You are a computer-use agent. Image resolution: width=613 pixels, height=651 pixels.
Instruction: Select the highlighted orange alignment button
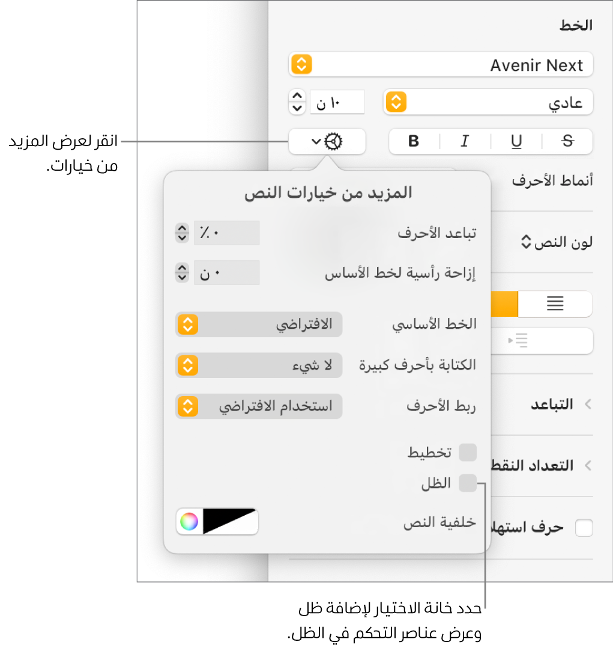[x=505, y=304]
